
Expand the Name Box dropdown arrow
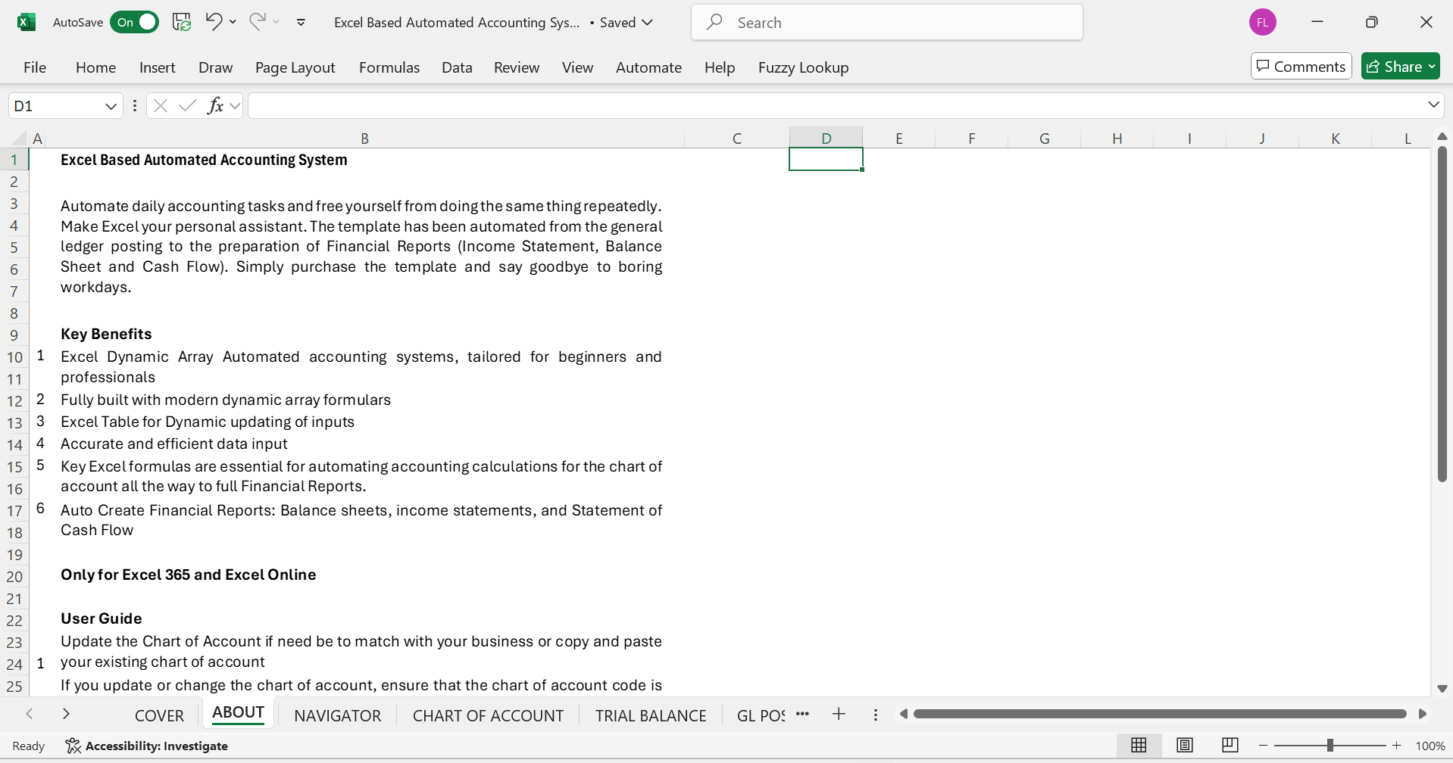coord(111,106)
